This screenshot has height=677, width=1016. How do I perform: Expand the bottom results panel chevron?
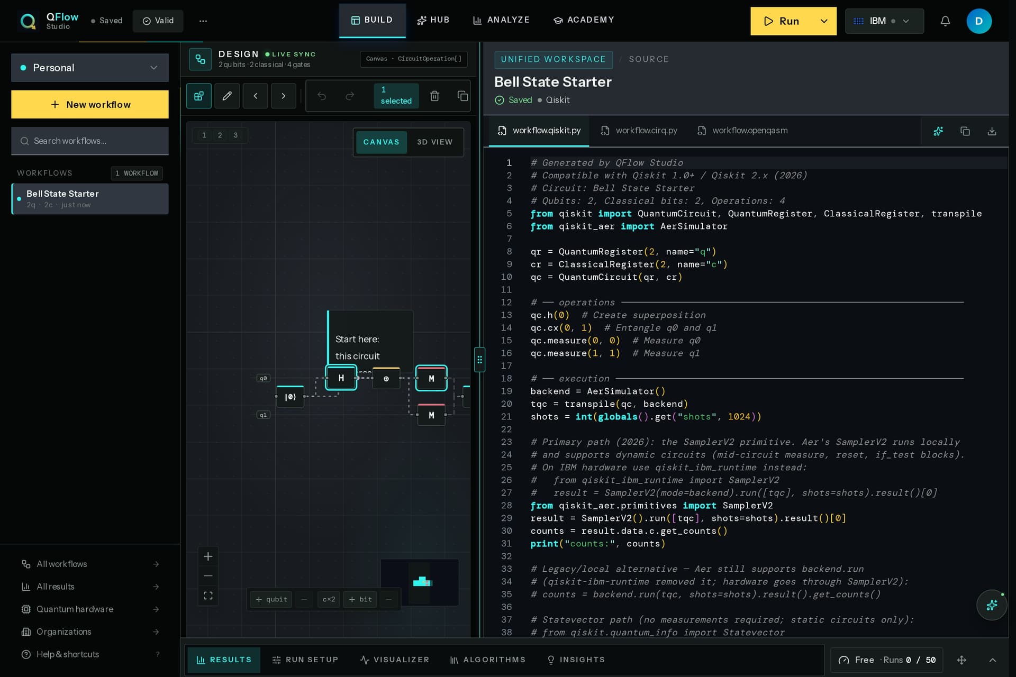[x=993, y=660]
